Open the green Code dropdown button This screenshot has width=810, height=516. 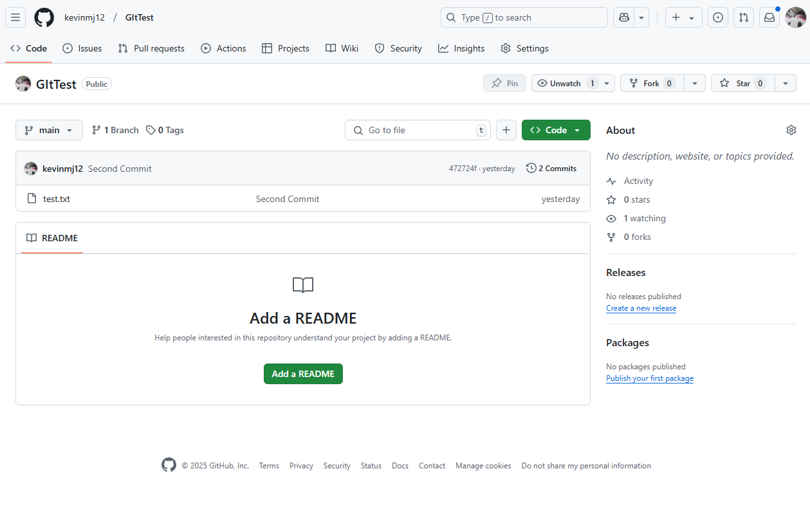556,130
